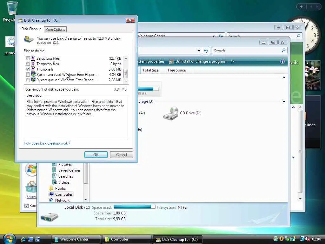Click Show Desktop in Quick Launch

(30, 239)
